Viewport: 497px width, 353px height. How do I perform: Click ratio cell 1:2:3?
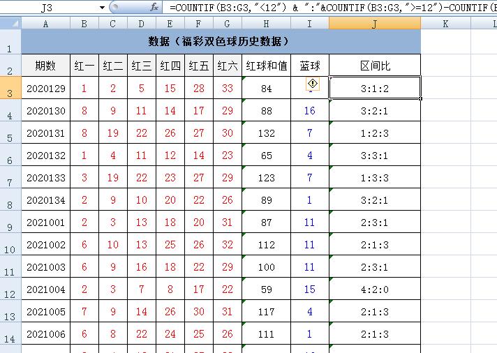(375, 133)
